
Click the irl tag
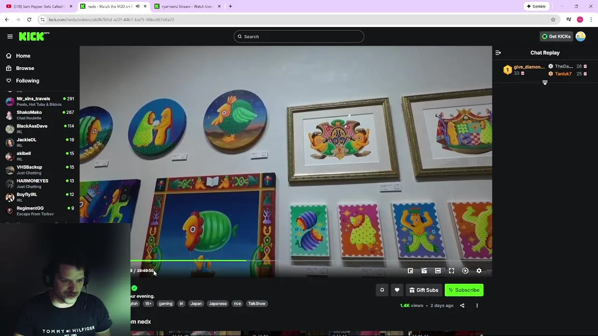pyautogui.click(x=182, y=303)
